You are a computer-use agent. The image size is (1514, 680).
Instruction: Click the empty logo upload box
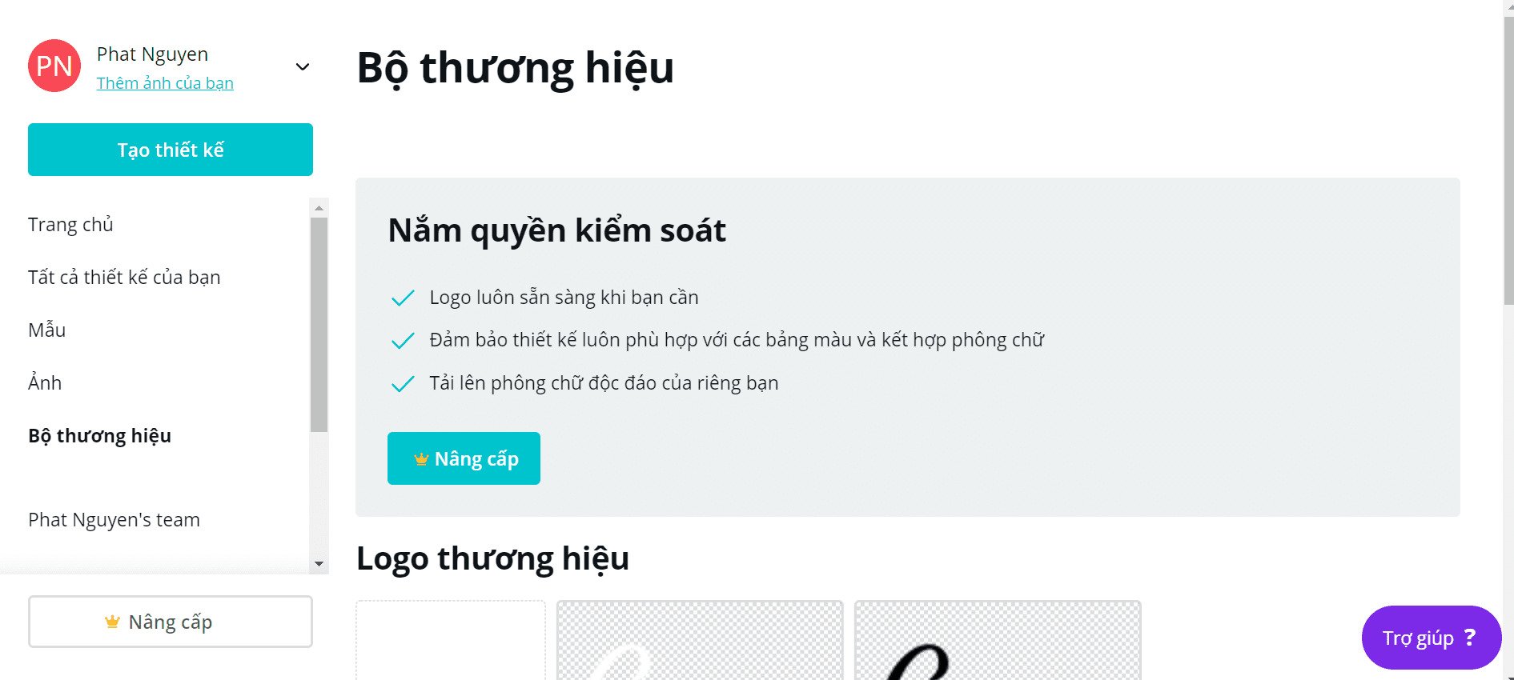(451, 640)
